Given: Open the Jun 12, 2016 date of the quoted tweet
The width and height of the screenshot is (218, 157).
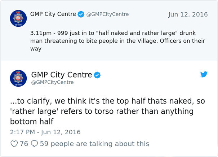Looking at the screenshot, I should coord(188,14).
